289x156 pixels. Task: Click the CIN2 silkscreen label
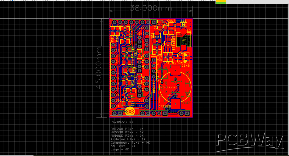tap(186, 66)
